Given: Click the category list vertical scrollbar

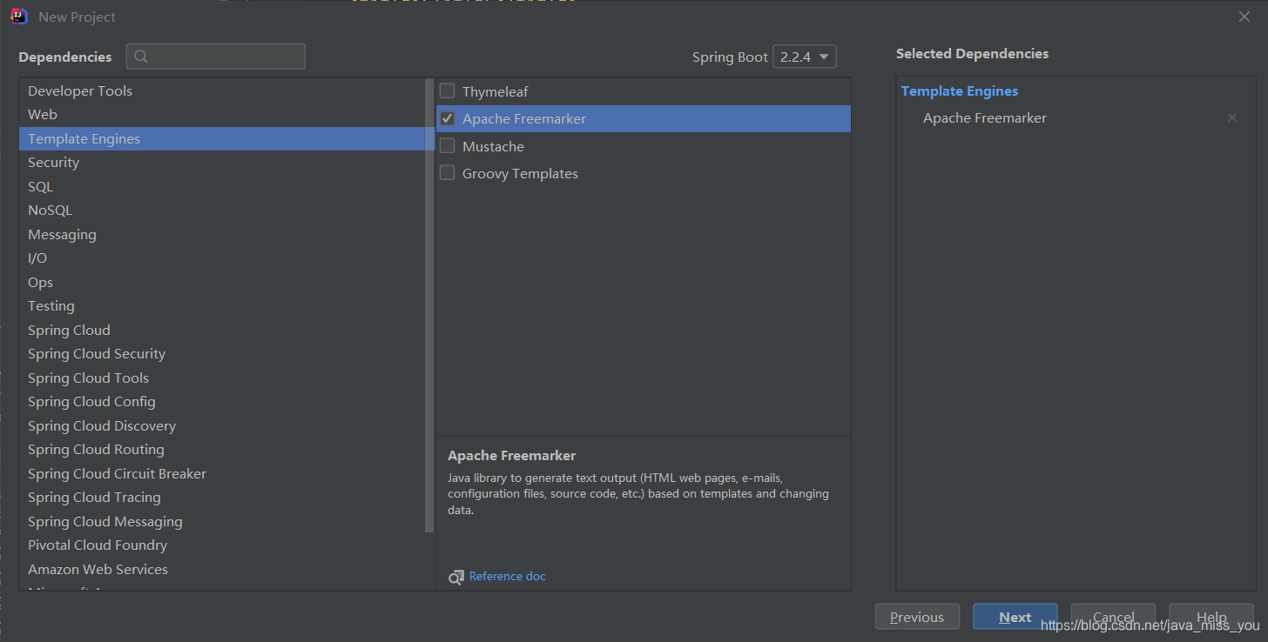Looking at the screenshot, I should (429, 305).
